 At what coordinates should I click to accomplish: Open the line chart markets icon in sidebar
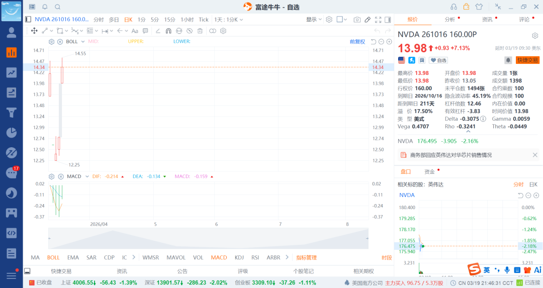[12, 73]
